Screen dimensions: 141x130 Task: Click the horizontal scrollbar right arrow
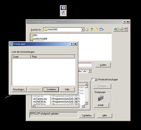[83, 106]
